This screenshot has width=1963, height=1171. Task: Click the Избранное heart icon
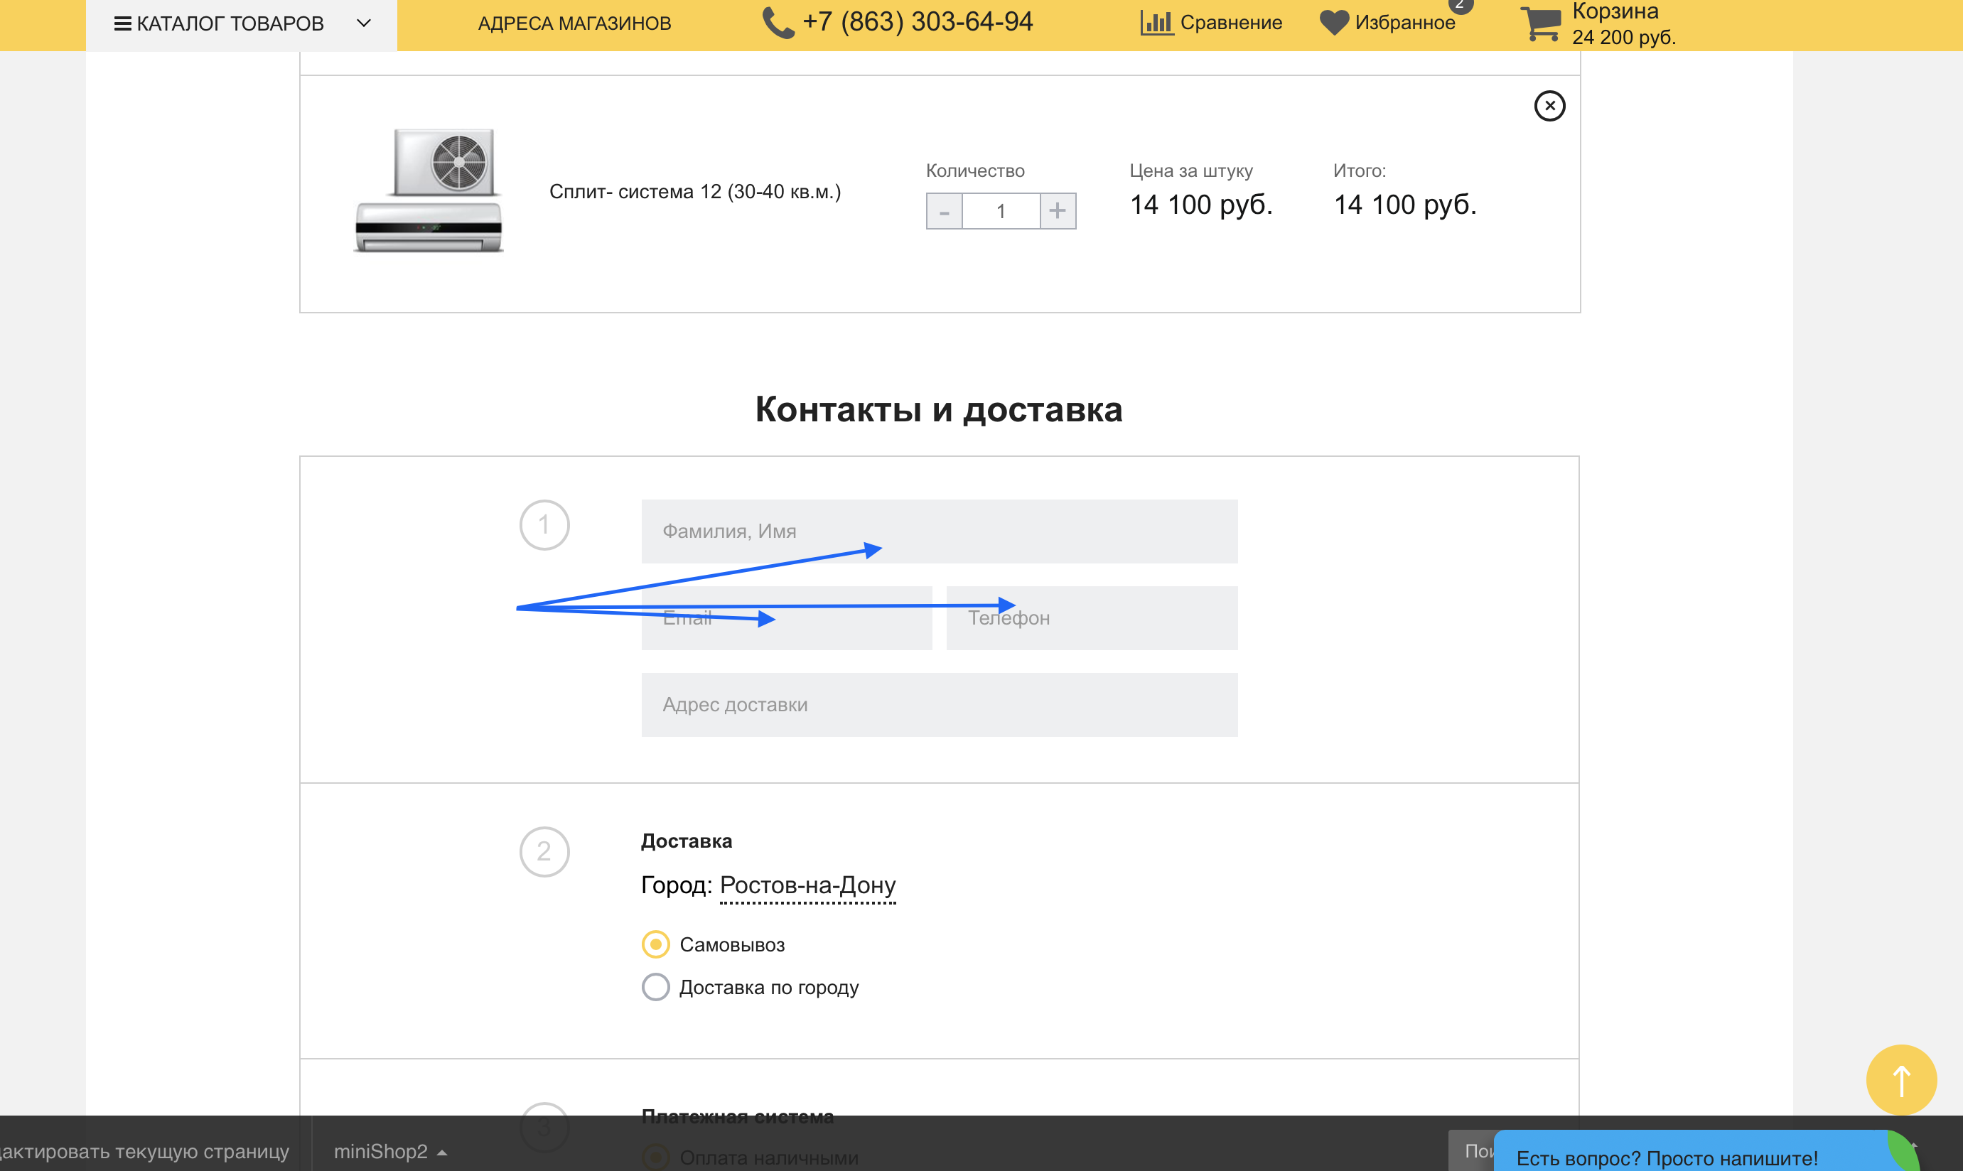[1334, 22]
